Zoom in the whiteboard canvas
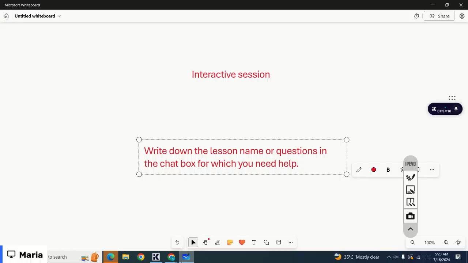This screenshot has width=468, height=263. (446, 243)
